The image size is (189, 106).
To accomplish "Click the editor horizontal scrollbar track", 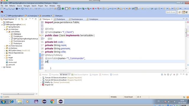I will pyautogui.click(x=115, y=71).
